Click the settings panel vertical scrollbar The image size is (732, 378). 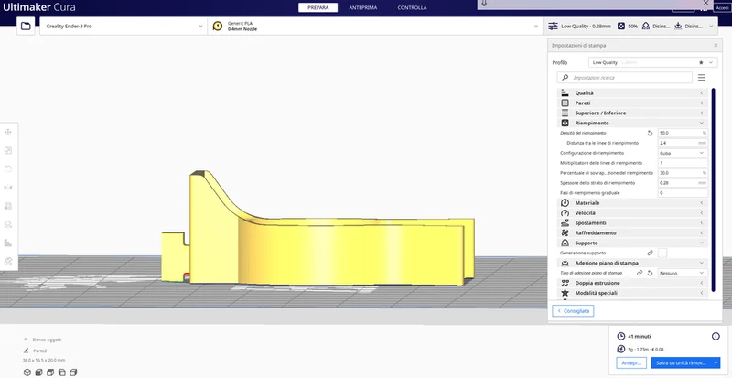714,189
